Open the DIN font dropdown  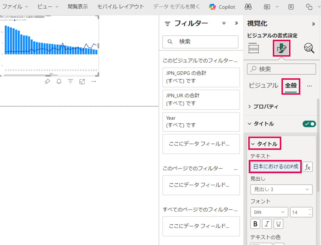pos(269,212)
